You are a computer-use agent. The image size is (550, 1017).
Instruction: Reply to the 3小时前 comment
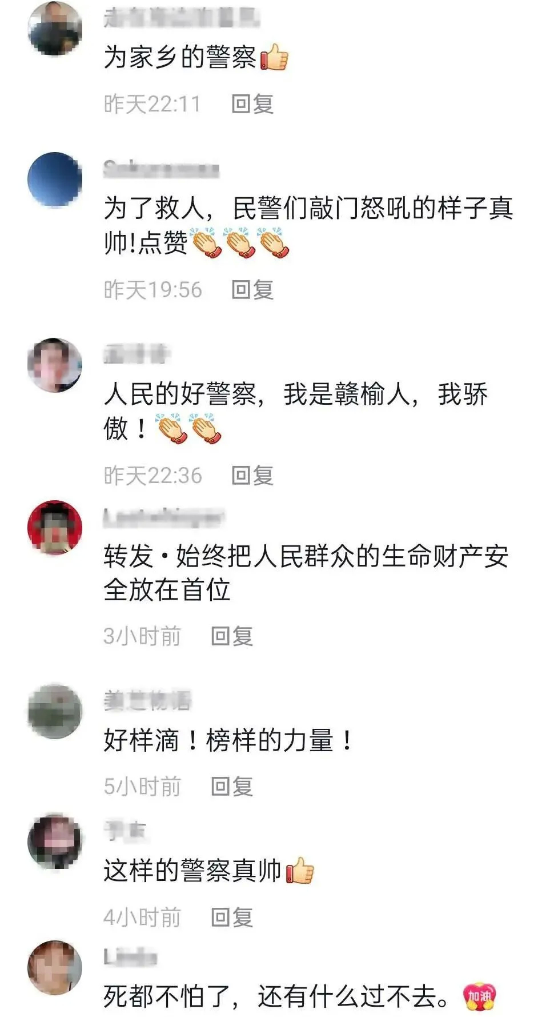coord(232,636)
